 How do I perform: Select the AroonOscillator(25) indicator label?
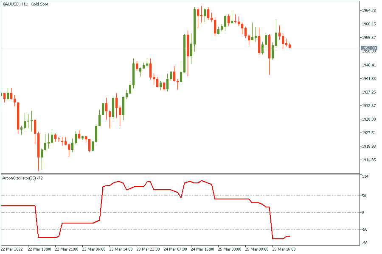pos(22,178)
